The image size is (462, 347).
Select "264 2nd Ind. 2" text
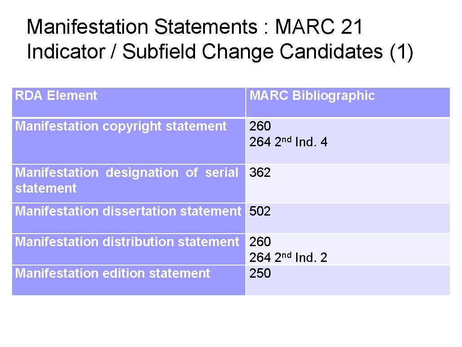[289, 258]
